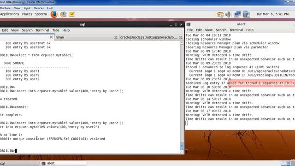Open Help menu in sql terminal

pos(66,30)
